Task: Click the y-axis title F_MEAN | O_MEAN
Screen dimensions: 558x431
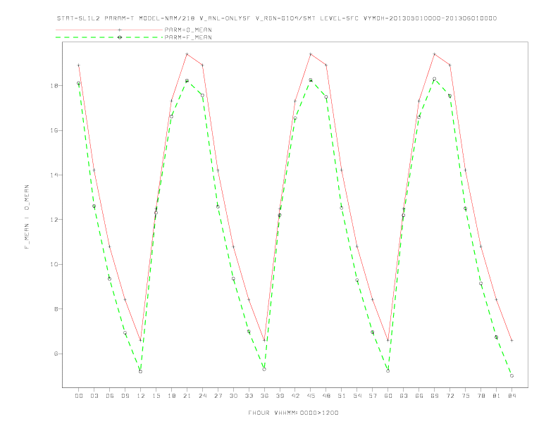Action: (x=27, y=217)
